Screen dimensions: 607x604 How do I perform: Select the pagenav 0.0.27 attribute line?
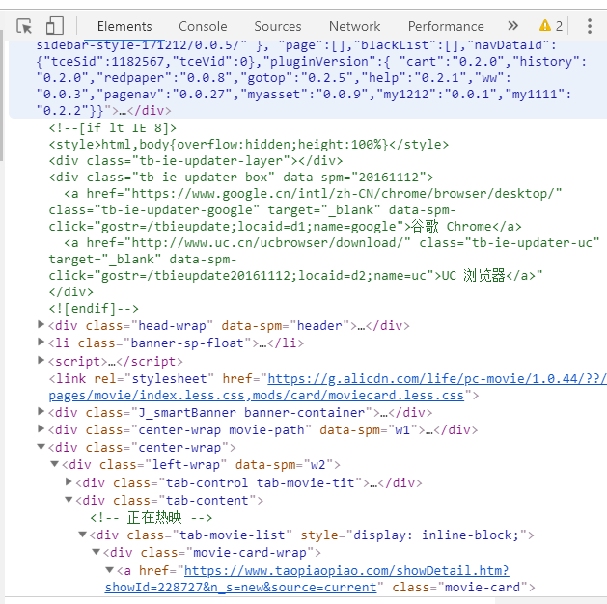303,95
